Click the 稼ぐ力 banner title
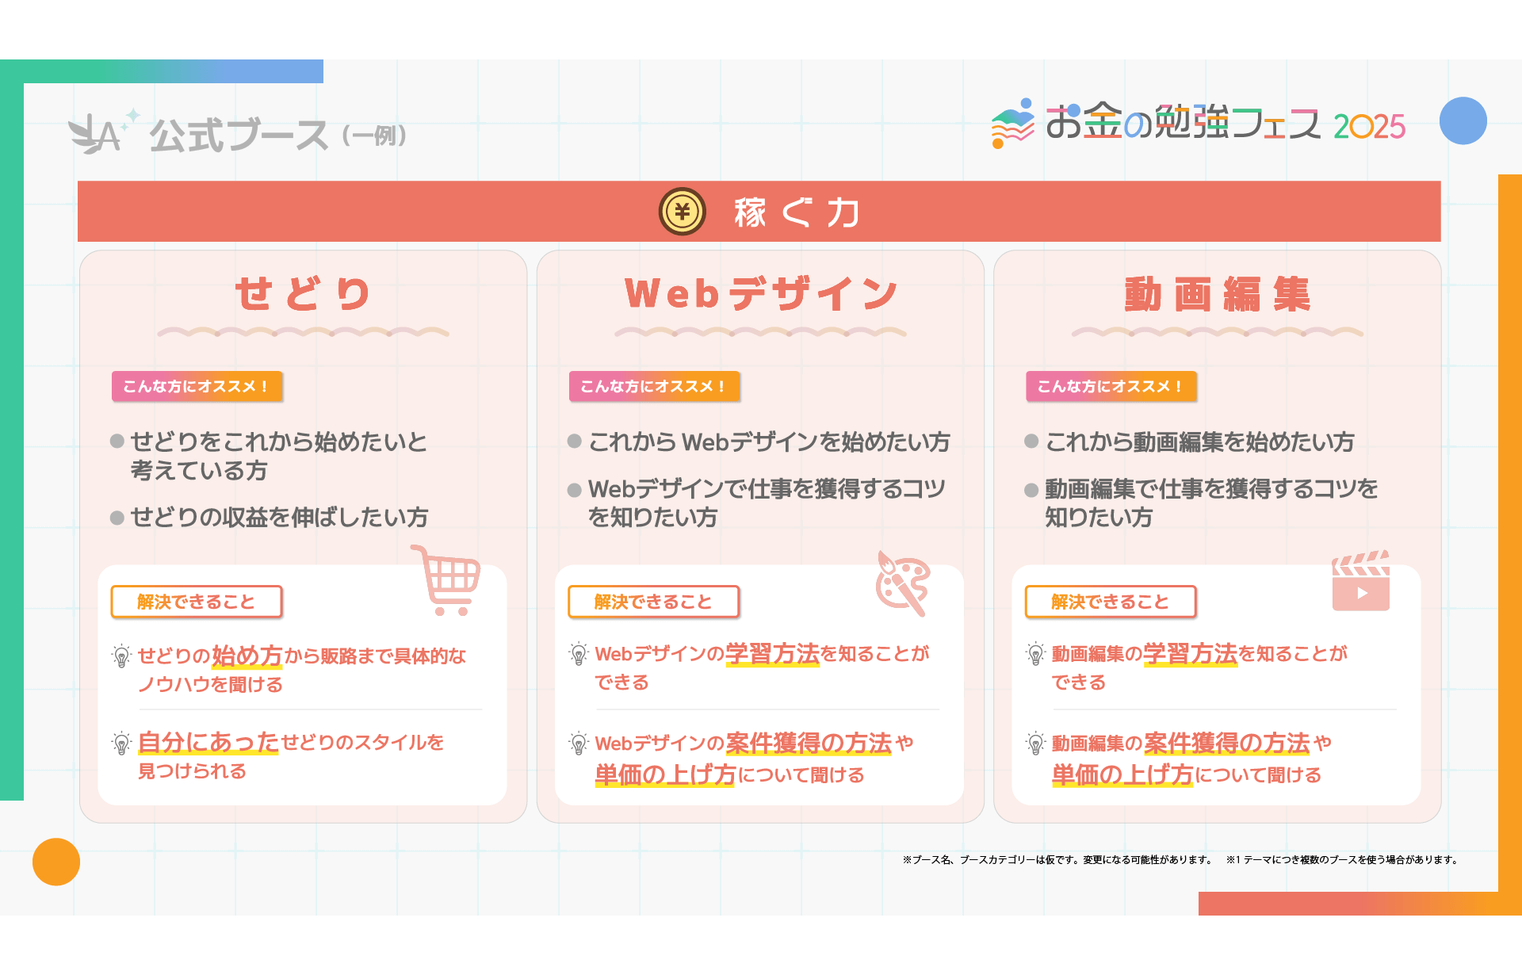The width and height of the screenshot is (1522, 975). click(796, 212)
